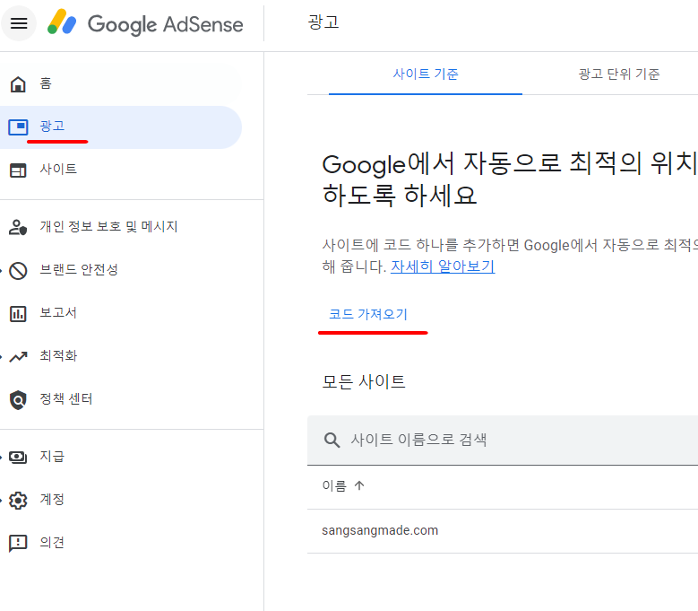
Task: Click the 이름 column header
Action: coord(334,485)
